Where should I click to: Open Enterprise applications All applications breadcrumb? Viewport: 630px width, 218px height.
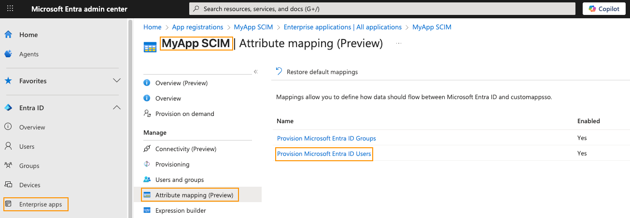pos(343,27)
